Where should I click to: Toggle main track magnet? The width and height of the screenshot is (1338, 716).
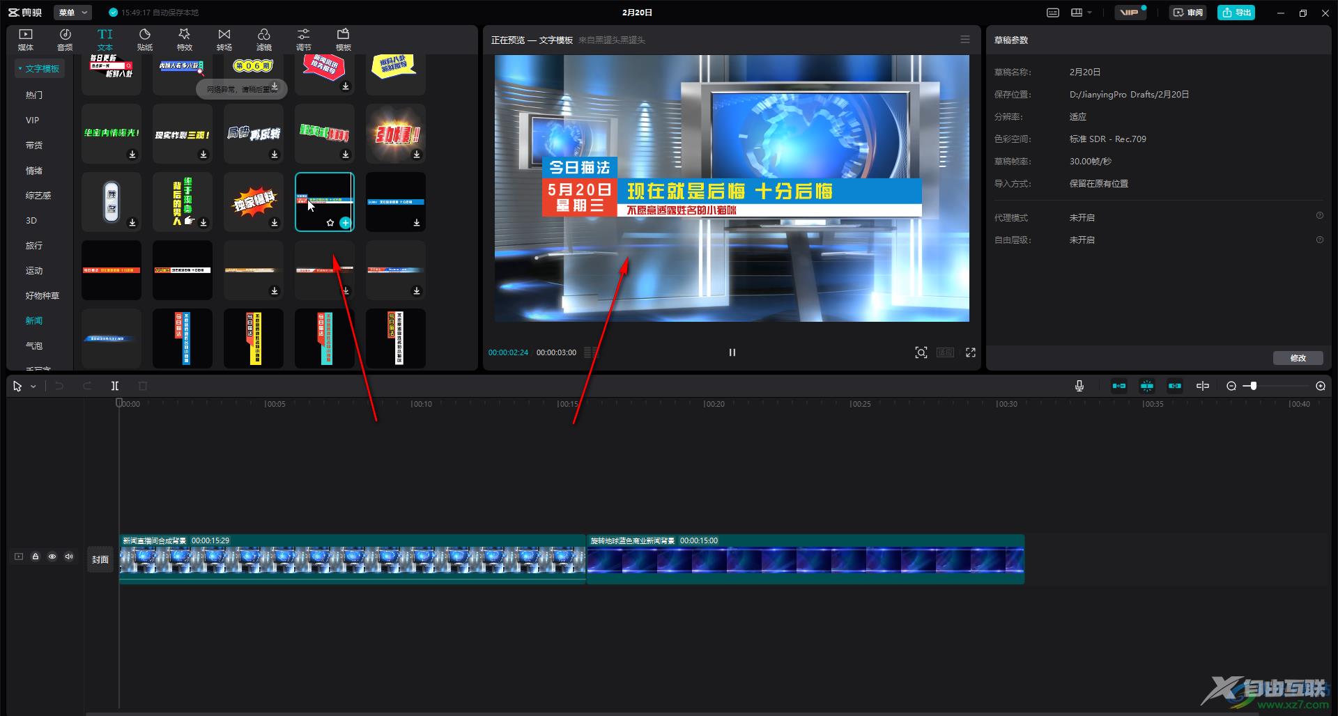(1119, 386)
